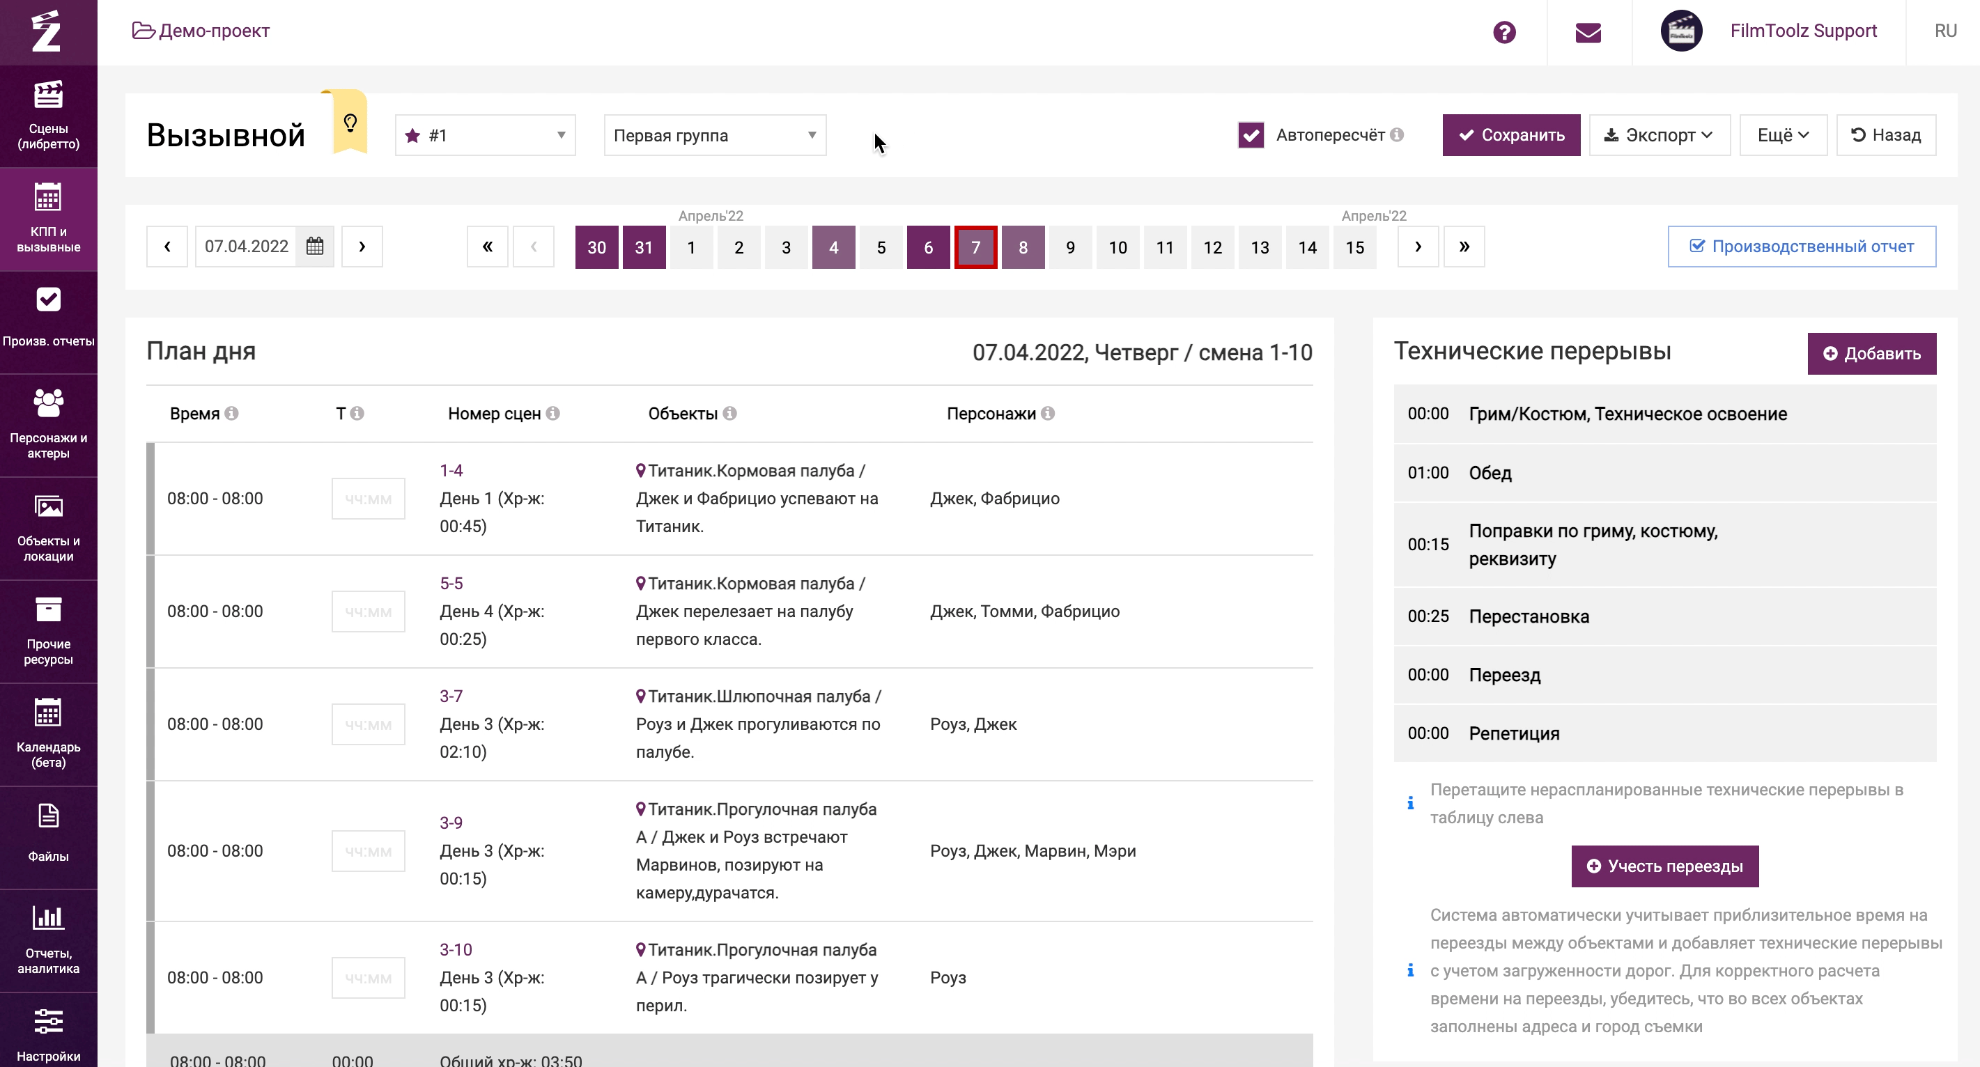1980x1067 pixels.
Task: Select day 8 in date strip
Action: coord(1022,247)
